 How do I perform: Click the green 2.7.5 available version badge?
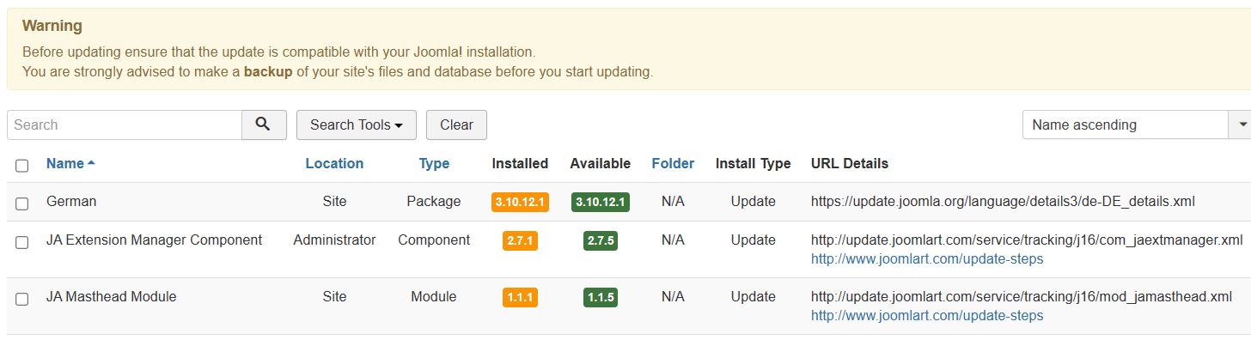[600, 240]
